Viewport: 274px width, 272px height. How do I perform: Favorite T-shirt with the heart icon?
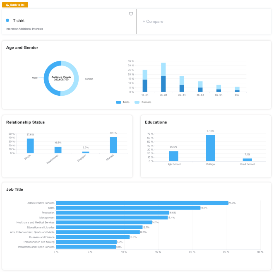pyautogui.click(x=131, y=14)
